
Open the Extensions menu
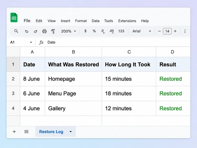tap(127, 21)
